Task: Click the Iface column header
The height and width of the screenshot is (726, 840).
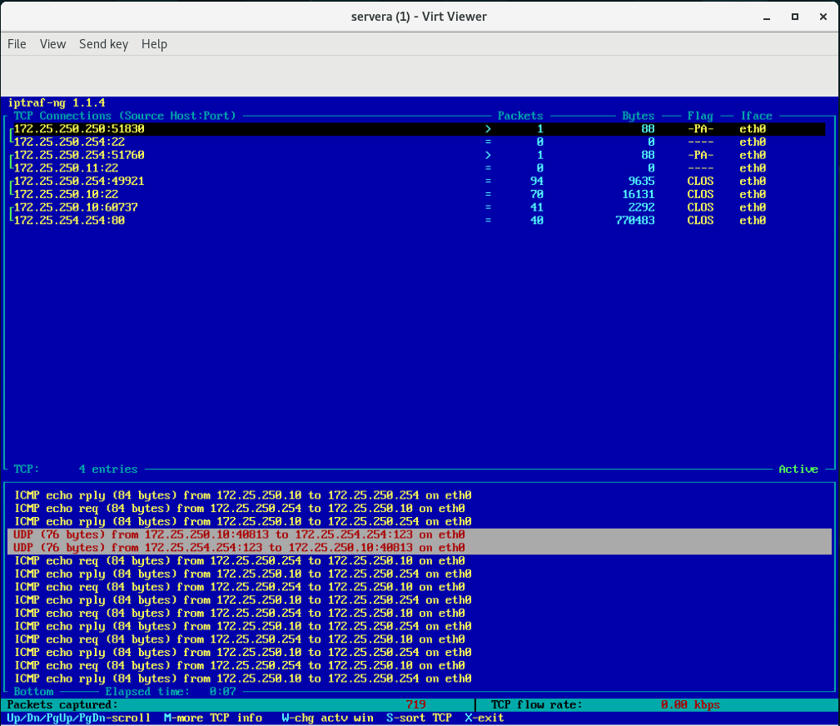Action: (x=757, y=116)
